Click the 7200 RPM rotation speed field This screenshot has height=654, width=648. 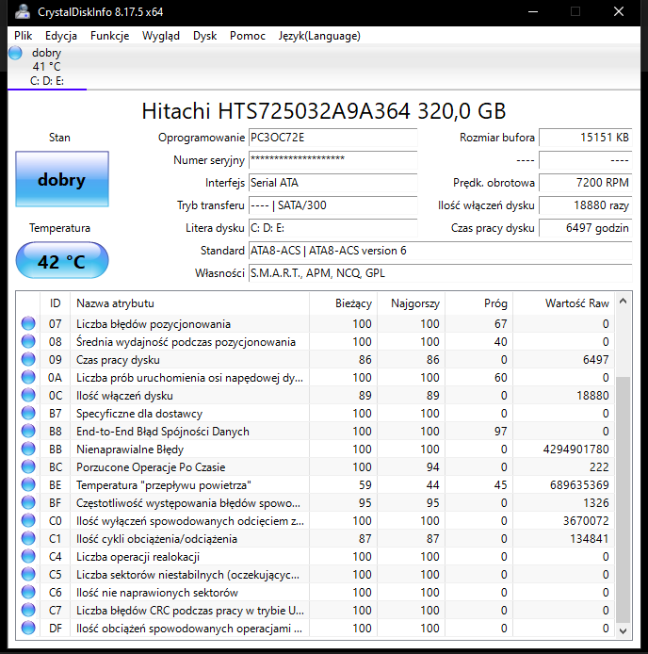coord(586,183)
